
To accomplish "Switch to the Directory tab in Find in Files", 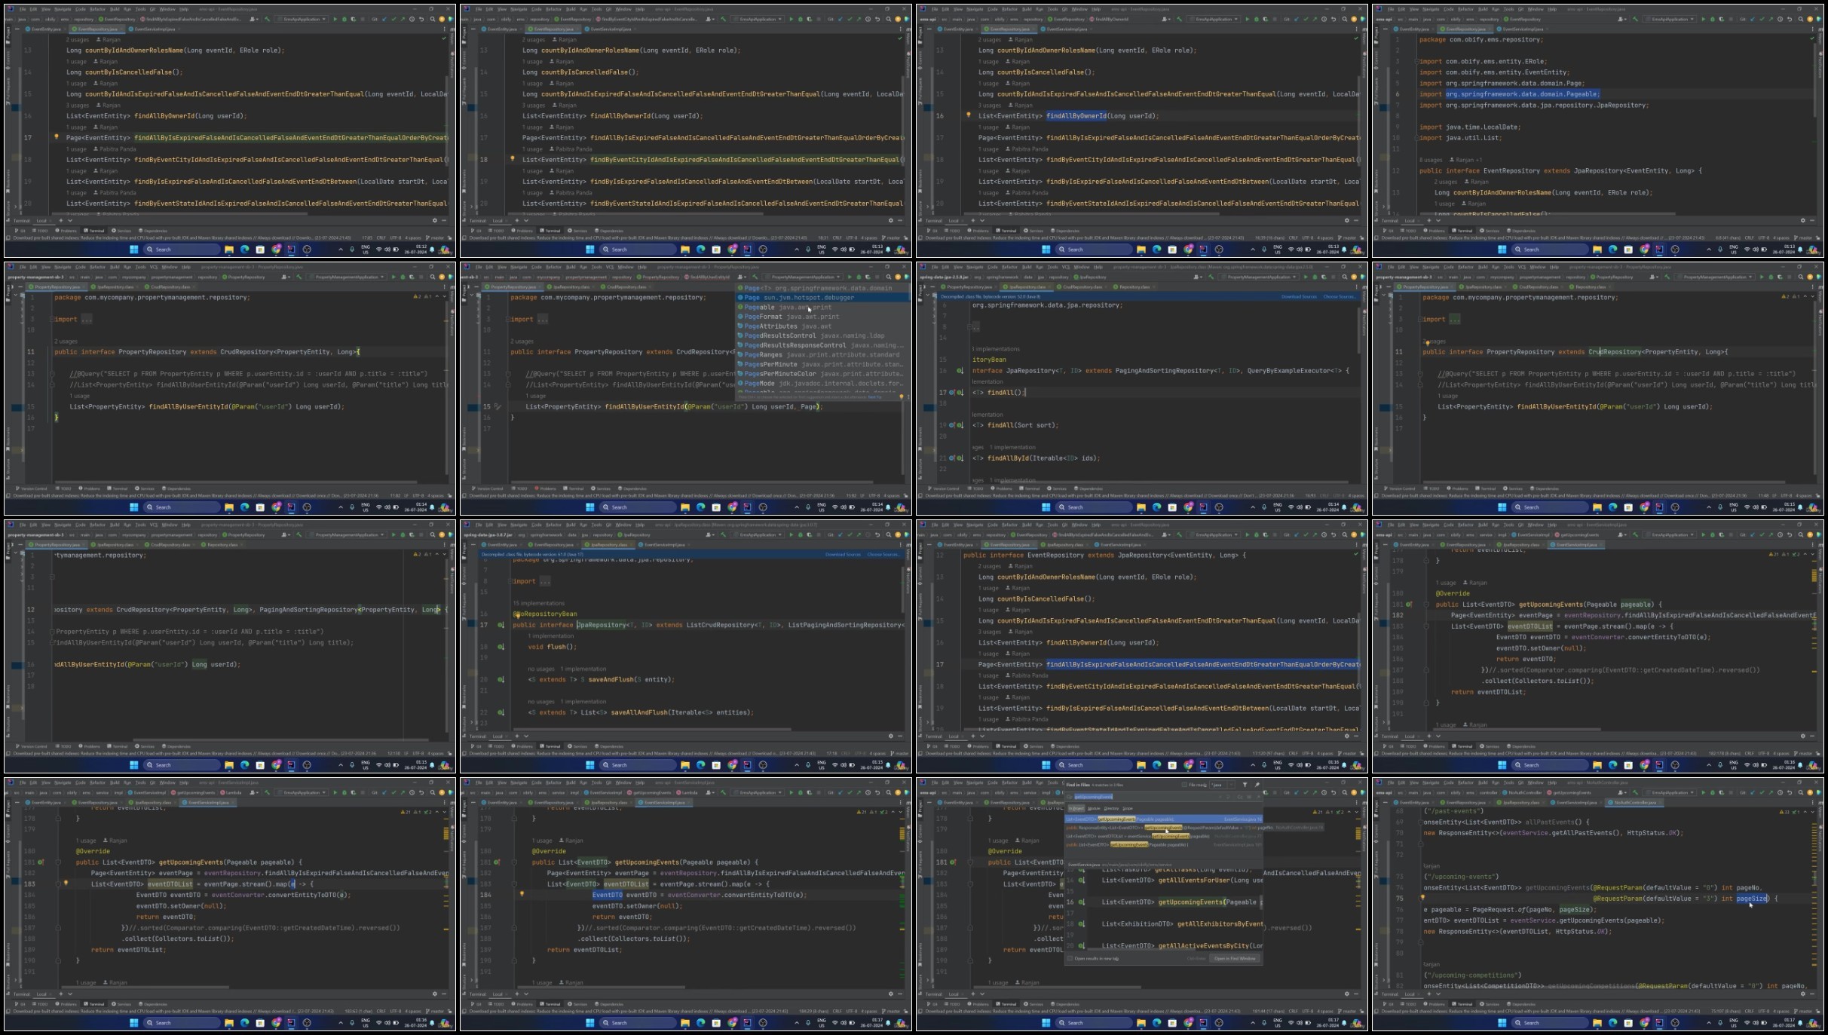I will [x=1111, y=808].
